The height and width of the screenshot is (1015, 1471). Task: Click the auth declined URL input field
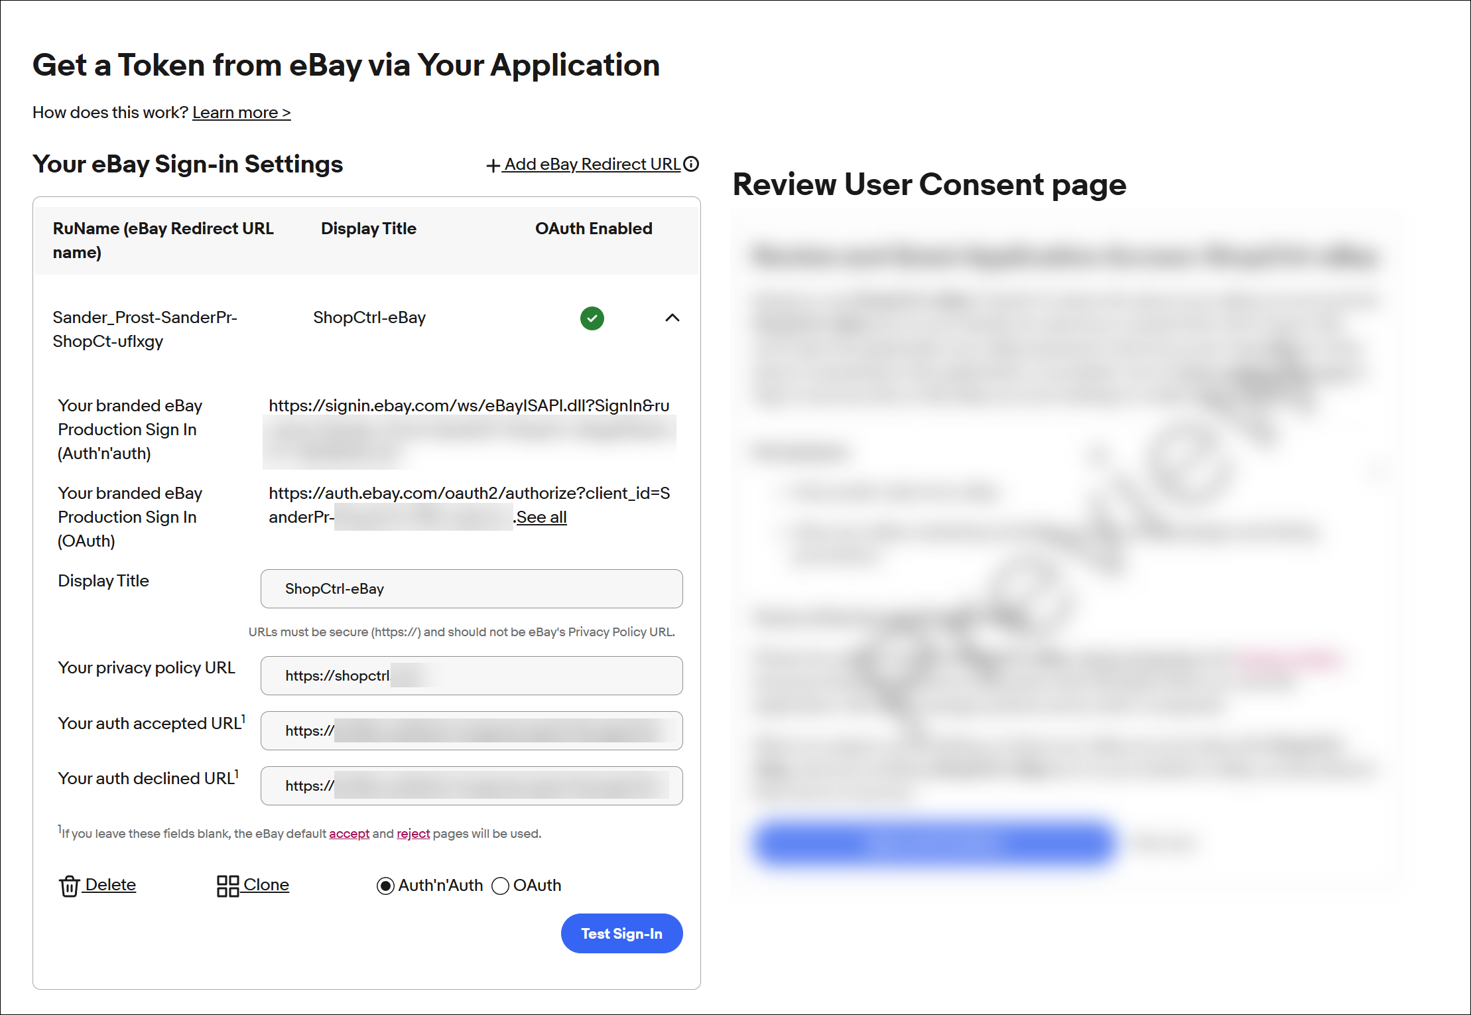[x=472, y=785]
